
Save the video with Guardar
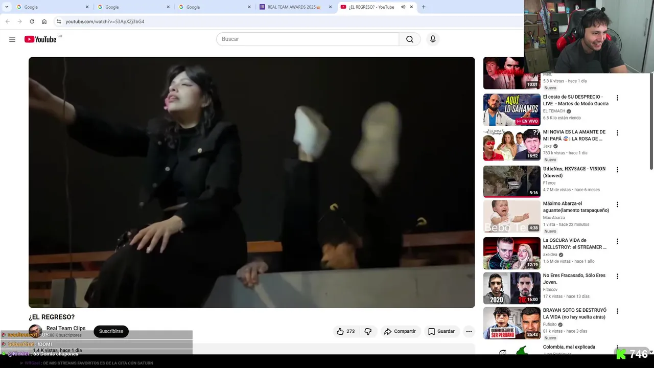441,331
